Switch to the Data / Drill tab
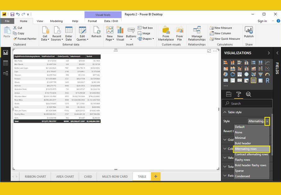 tap(111, 21)
